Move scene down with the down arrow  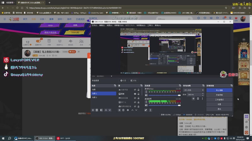pos(110,110)
